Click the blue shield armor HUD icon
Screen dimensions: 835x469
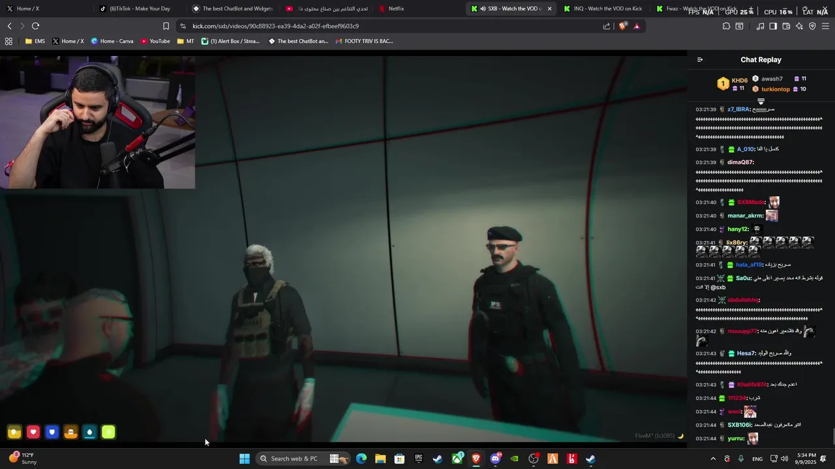pyautogui.click(x=52, y=432)
